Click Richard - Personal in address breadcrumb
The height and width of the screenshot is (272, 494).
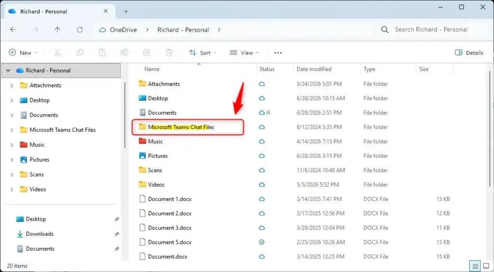click(x=183, y=30)
